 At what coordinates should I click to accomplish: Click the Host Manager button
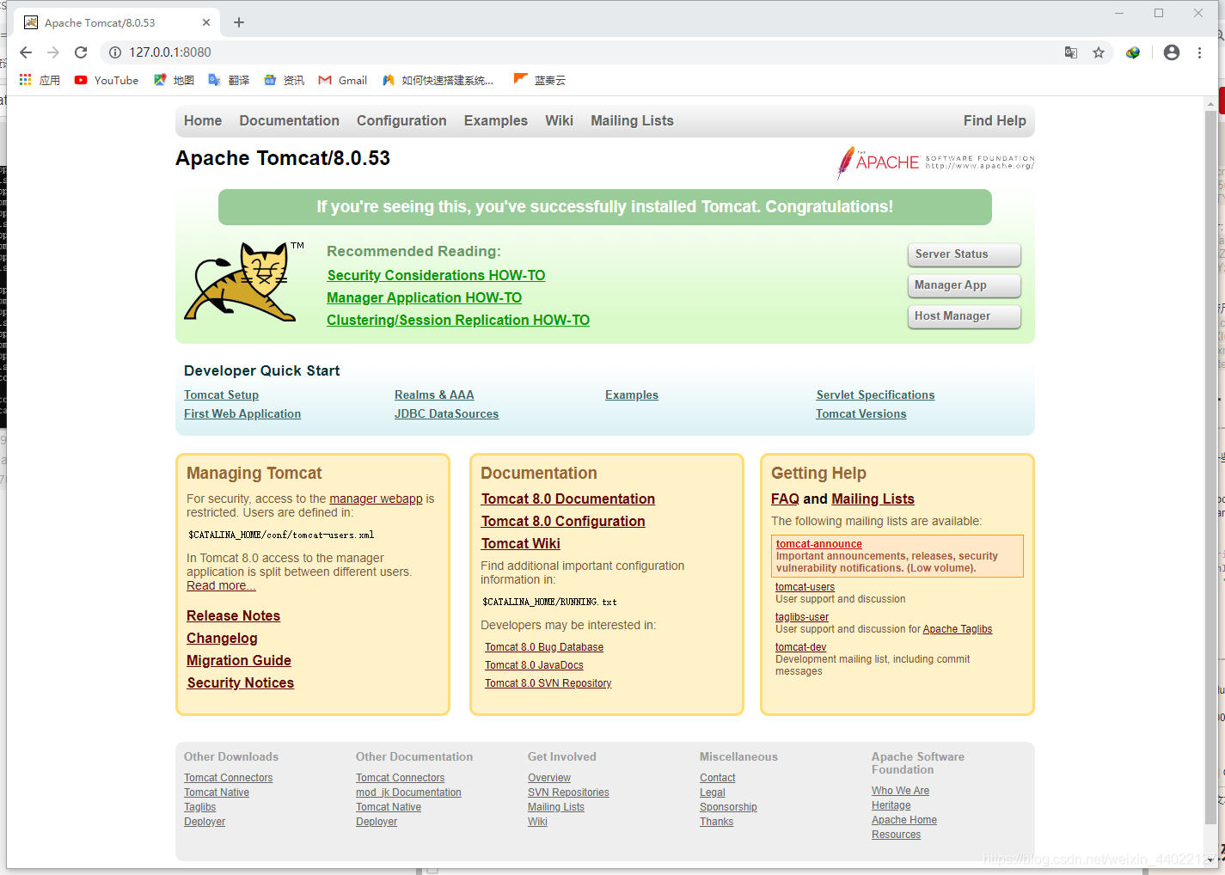[964, 316]
